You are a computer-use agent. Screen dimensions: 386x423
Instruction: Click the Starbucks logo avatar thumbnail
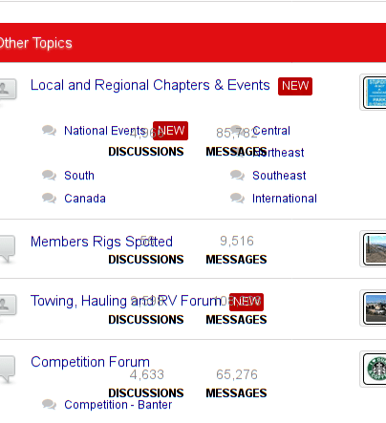click(375, 370)
